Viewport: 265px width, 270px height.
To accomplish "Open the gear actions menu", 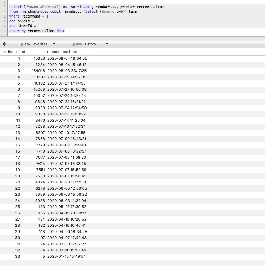I will [5, 44].
